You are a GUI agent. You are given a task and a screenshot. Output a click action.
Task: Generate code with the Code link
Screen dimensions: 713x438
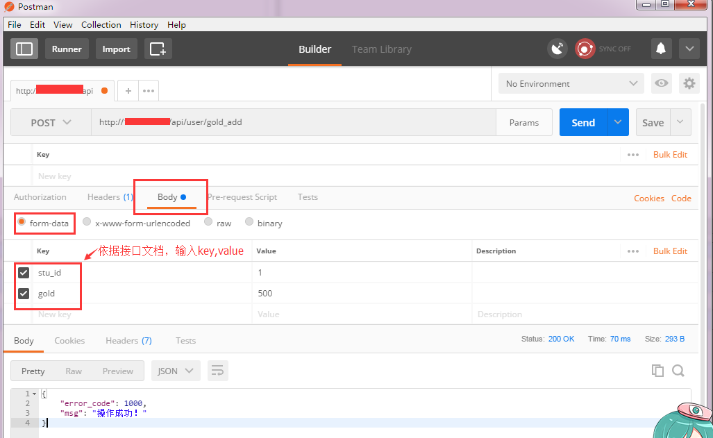pos(681,199)
